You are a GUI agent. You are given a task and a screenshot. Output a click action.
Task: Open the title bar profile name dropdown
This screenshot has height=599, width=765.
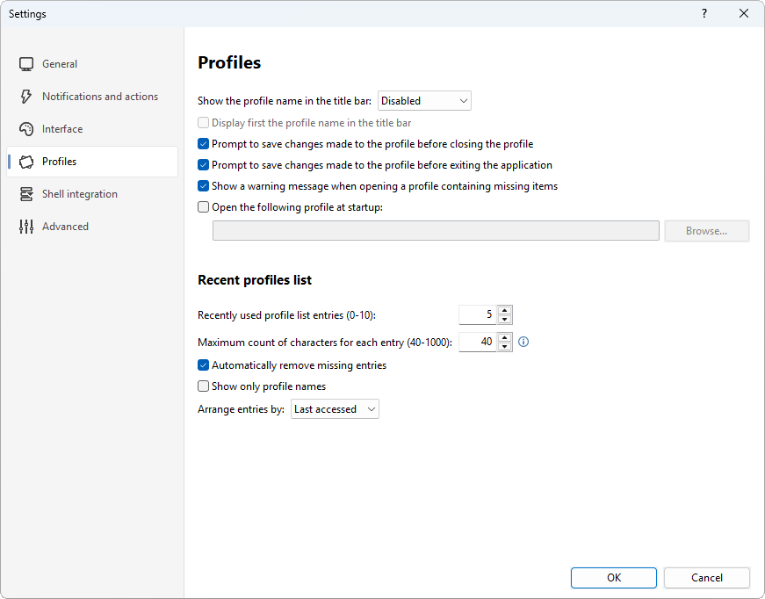[x=424, y=101]
